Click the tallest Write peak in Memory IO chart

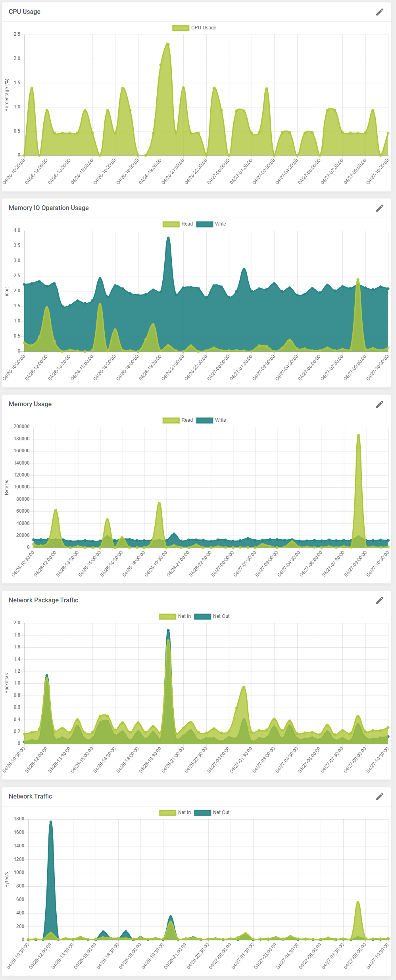(x=168, y=238)
